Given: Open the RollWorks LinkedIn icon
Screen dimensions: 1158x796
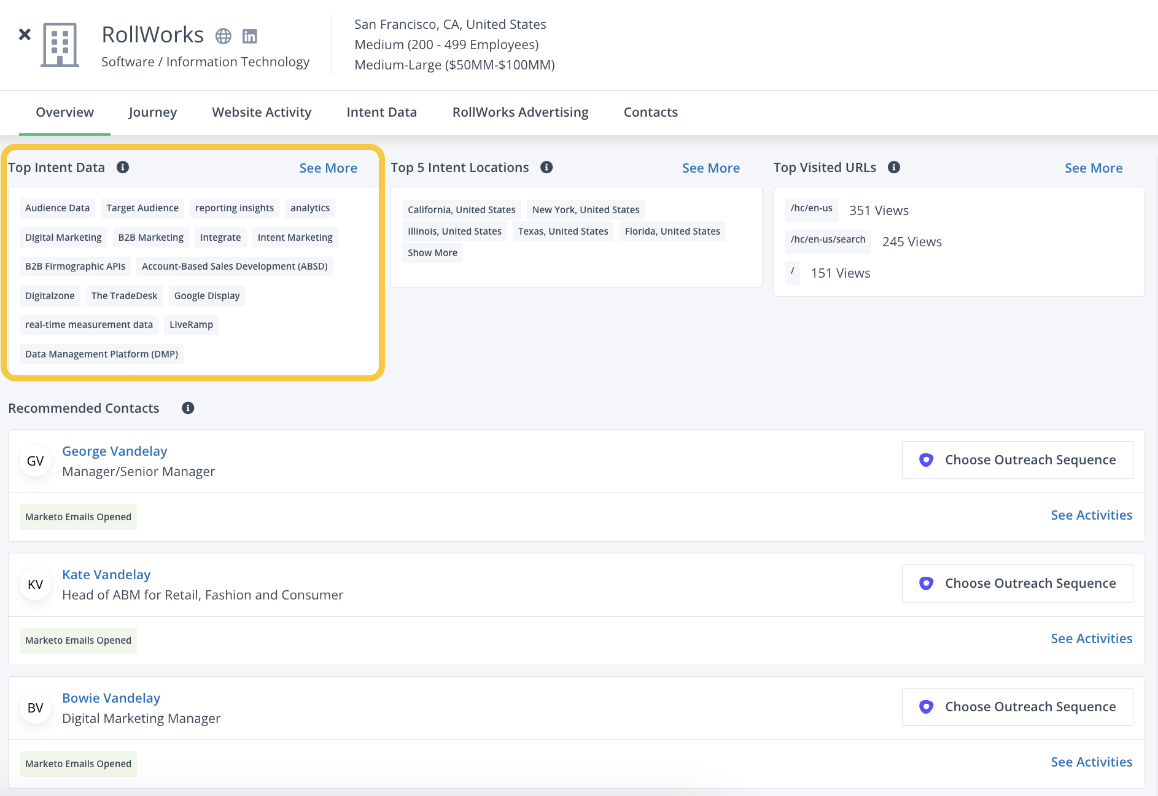Looking at the screenshot, I should 250,36.
